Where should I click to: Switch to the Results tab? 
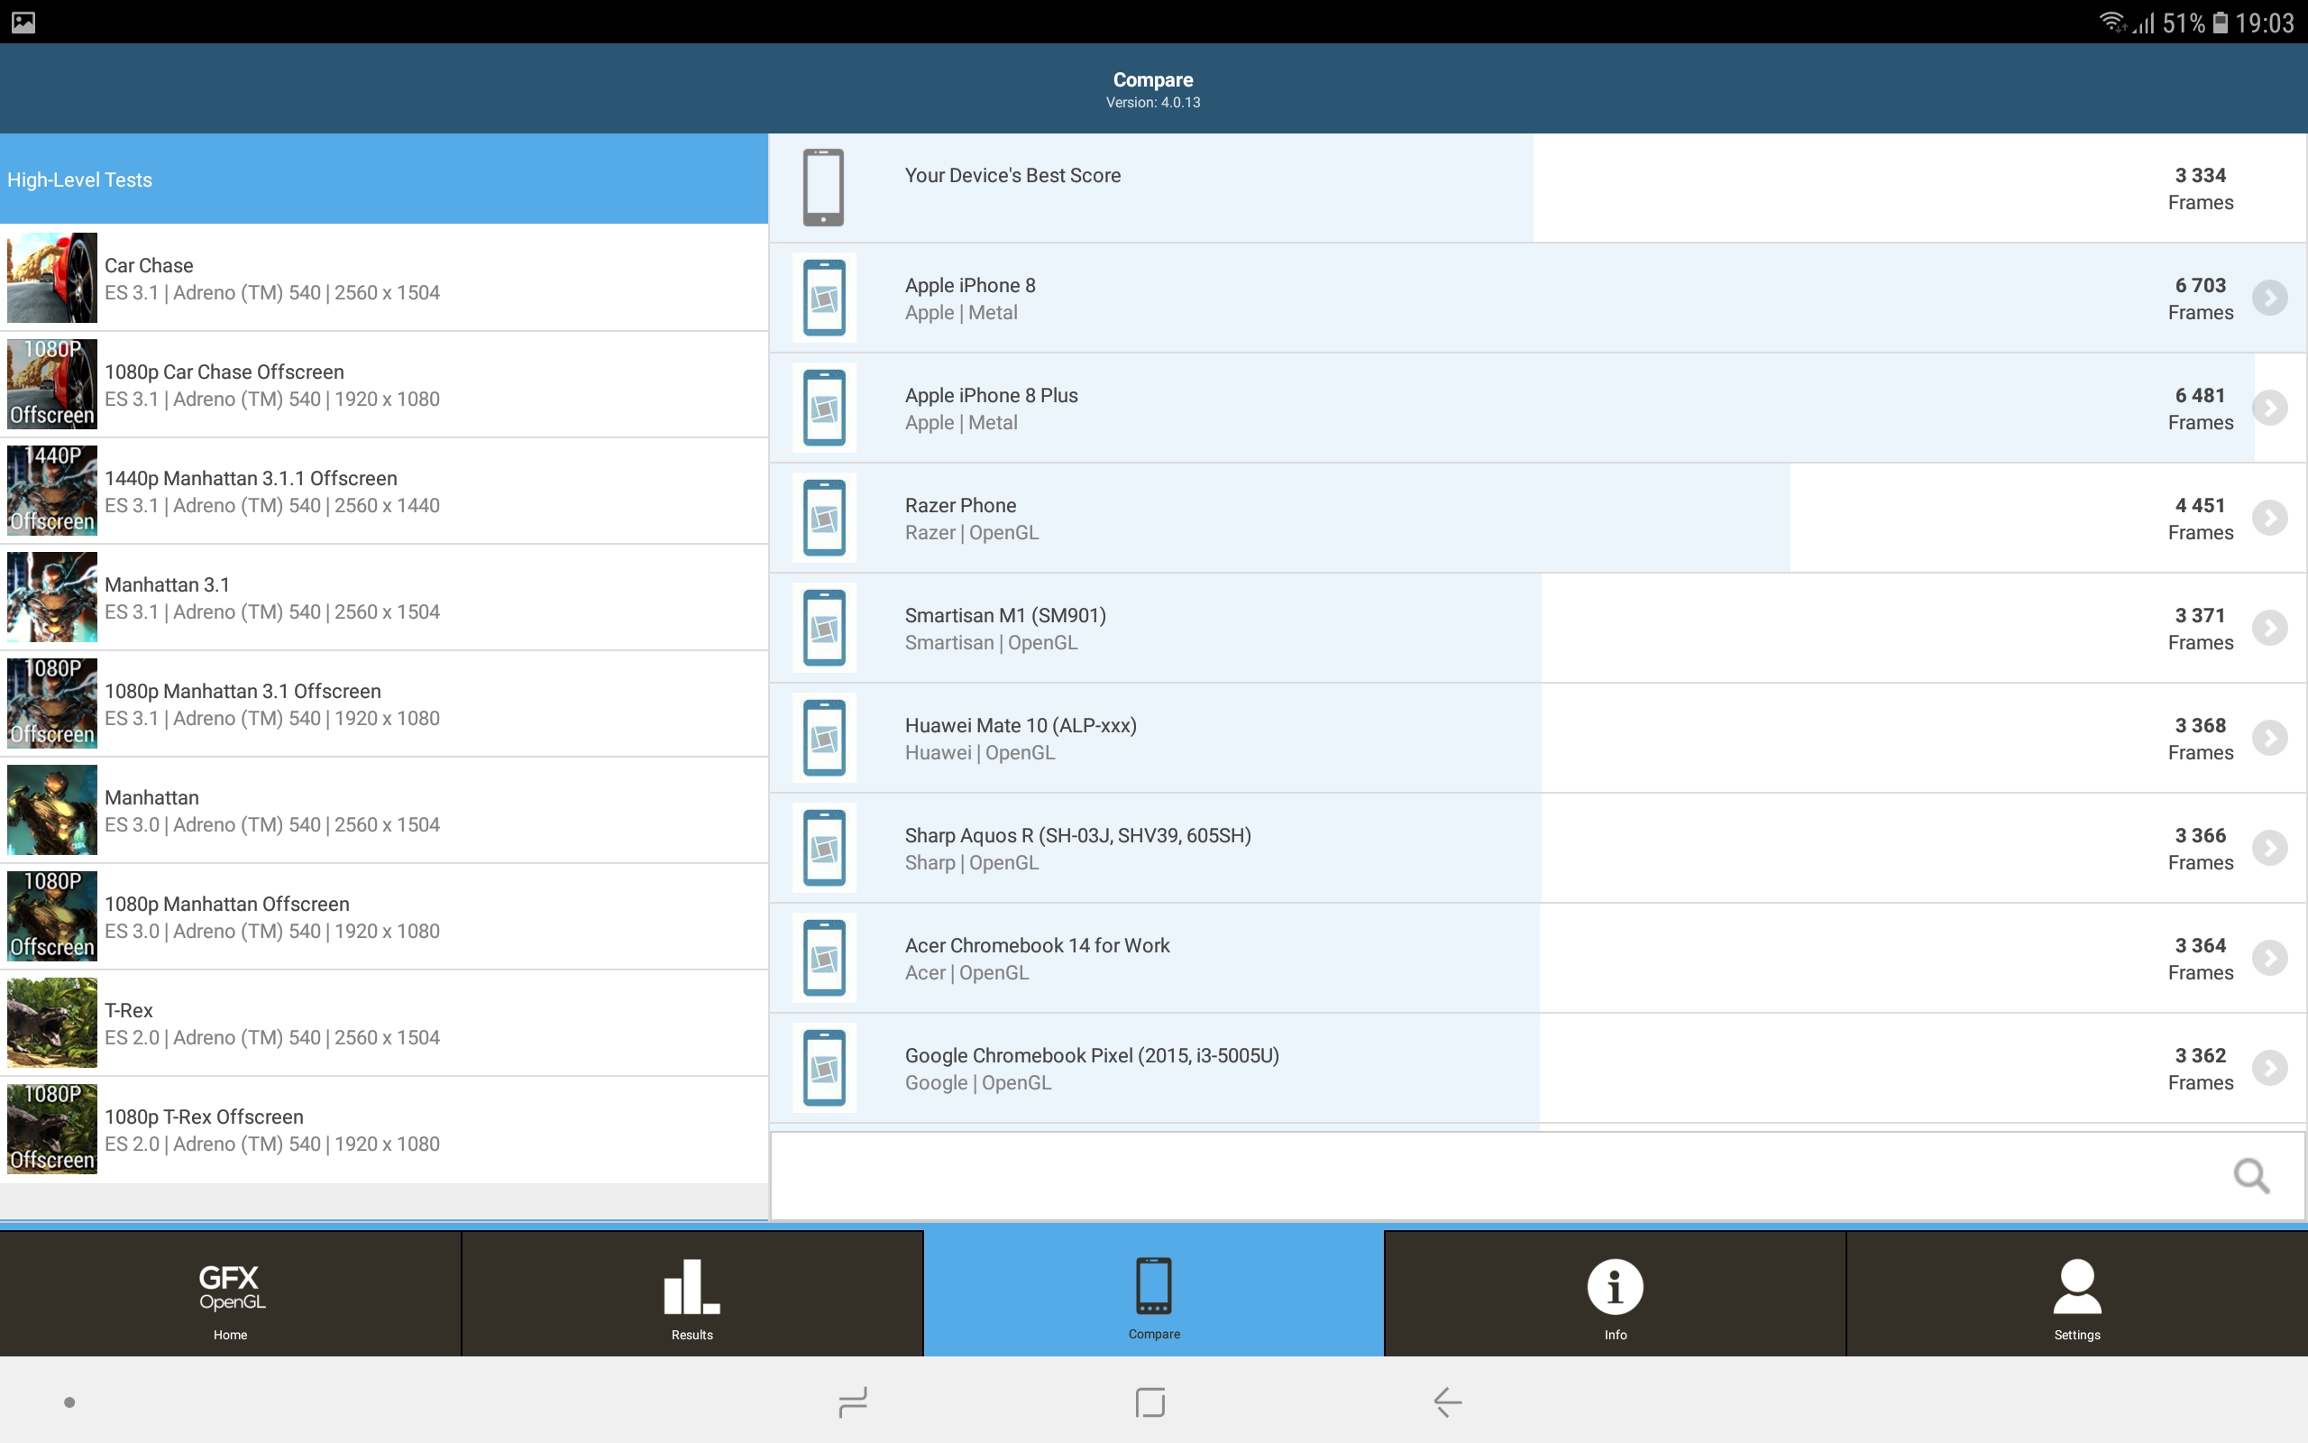click(692, 1293)
